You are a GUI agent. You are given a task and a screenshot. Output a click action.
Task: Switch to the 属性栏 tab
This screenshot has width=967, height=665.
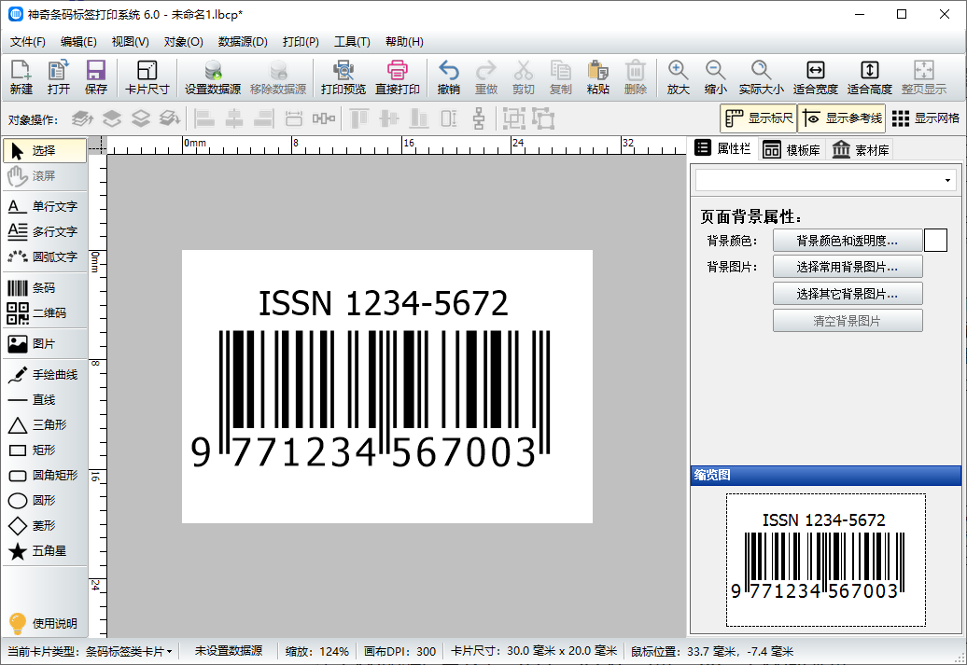point(722,148)
